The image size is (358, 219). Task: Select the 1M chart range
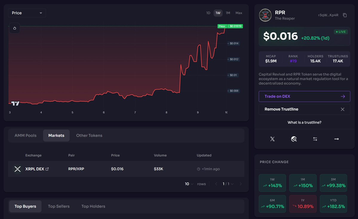pos(228,13)
